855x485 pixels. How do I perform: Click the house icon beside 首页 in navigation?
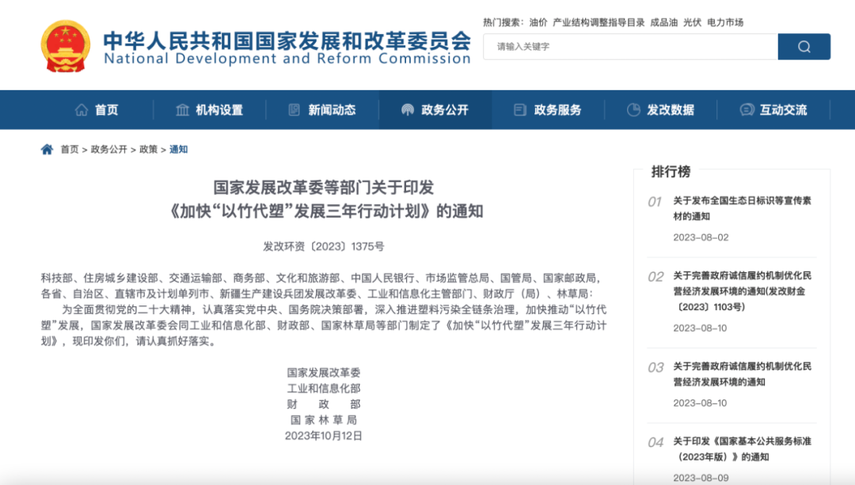(x=82, y=110)
